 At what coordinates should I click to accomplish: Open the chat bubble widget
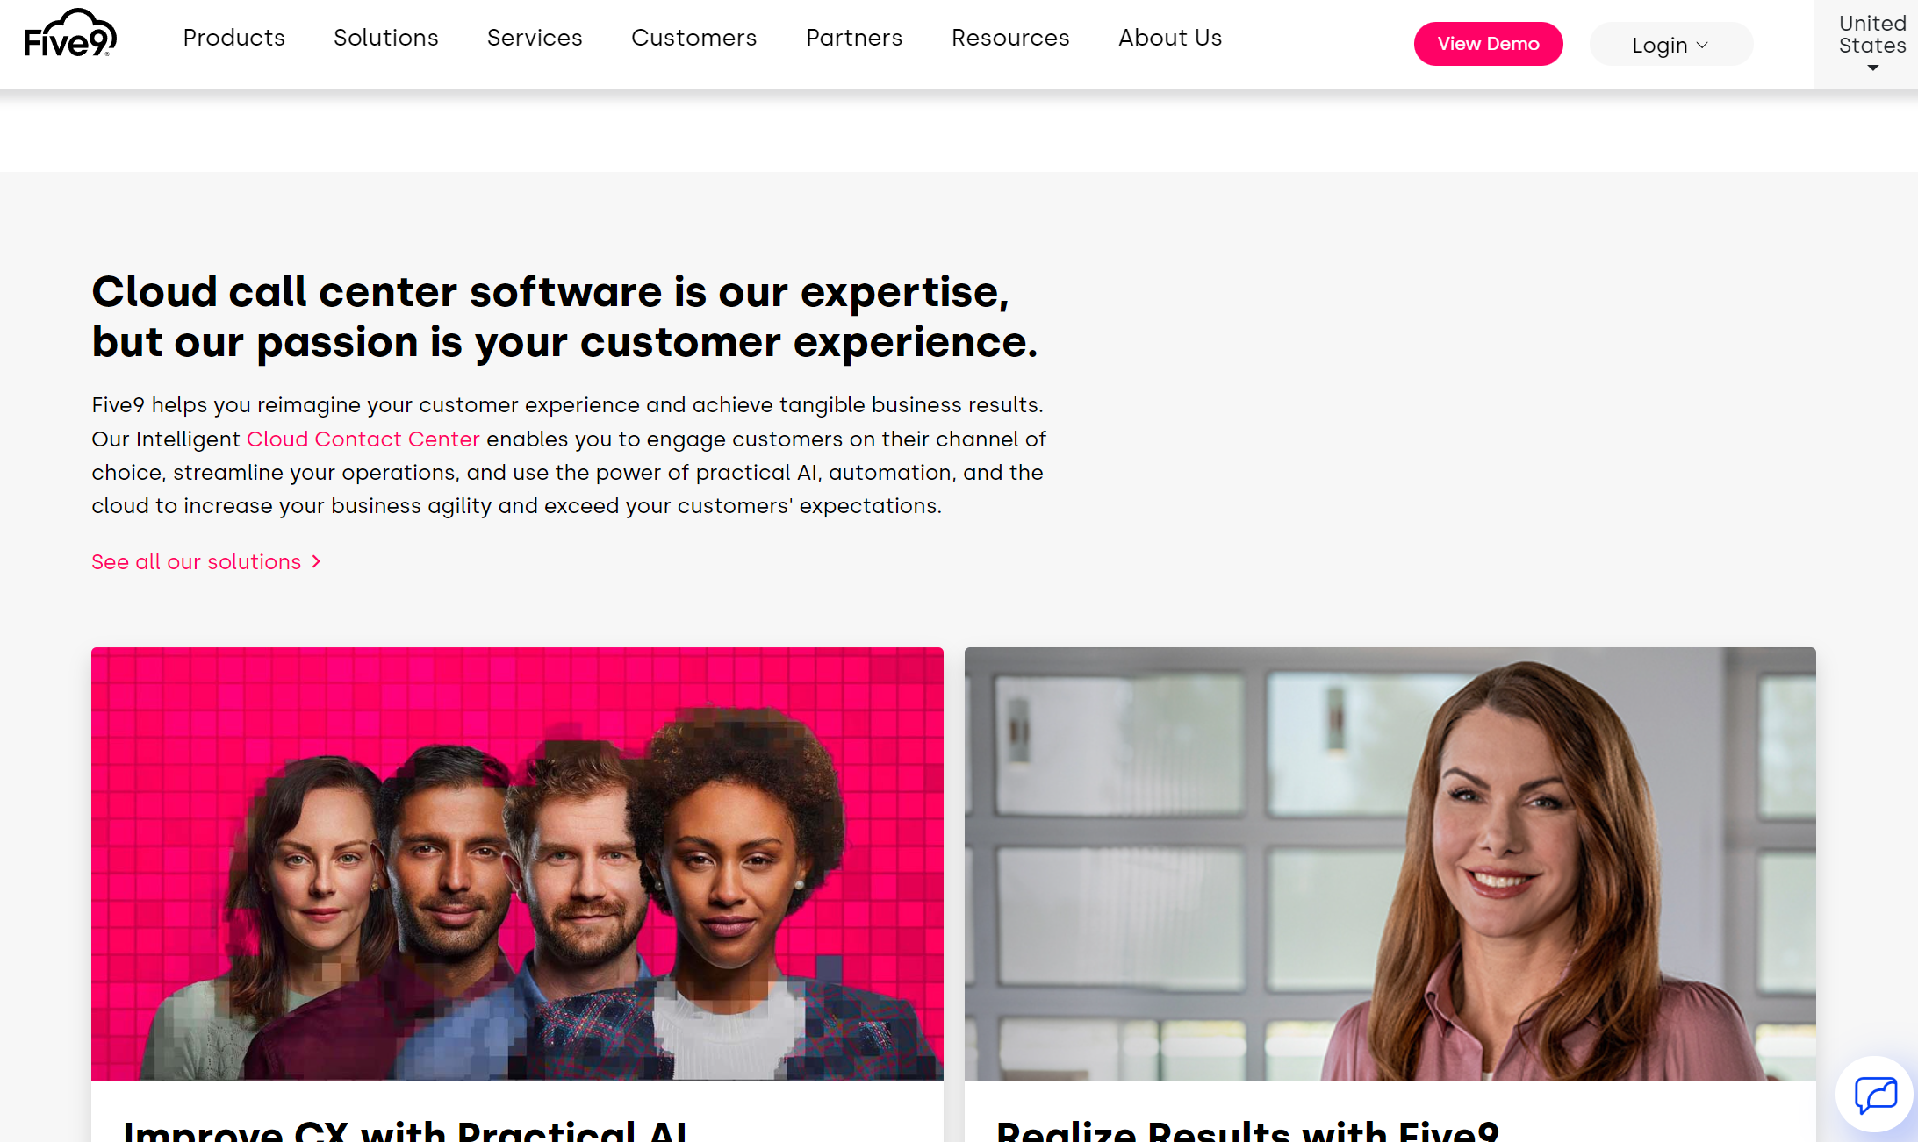(1875, 1095)
